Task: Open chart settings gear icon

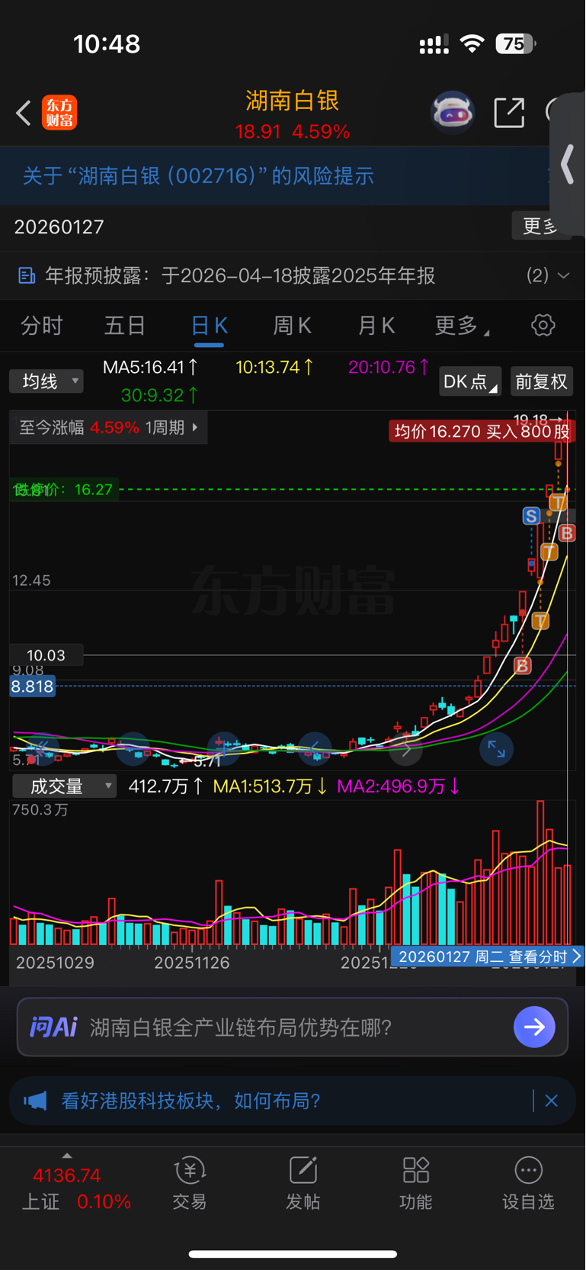Action: (543, 326)
